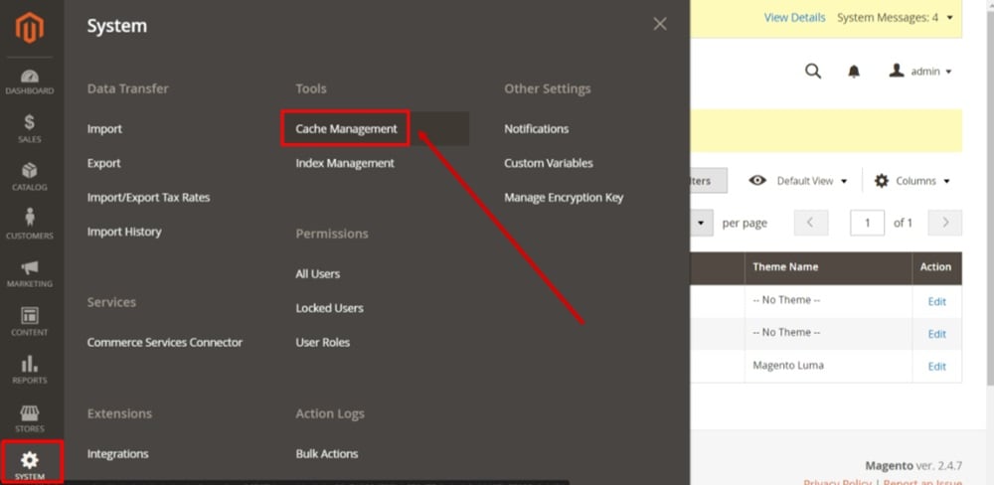Open Import History
Viewport: 994px width, 485px height.
coord(124,232)
